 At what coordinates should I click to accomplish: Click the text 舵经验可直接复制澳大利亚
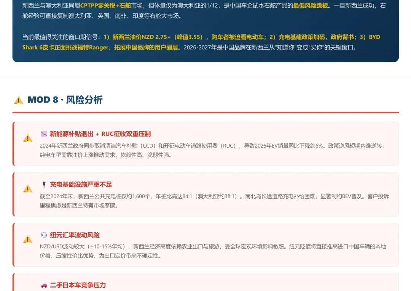click(57, 16)
